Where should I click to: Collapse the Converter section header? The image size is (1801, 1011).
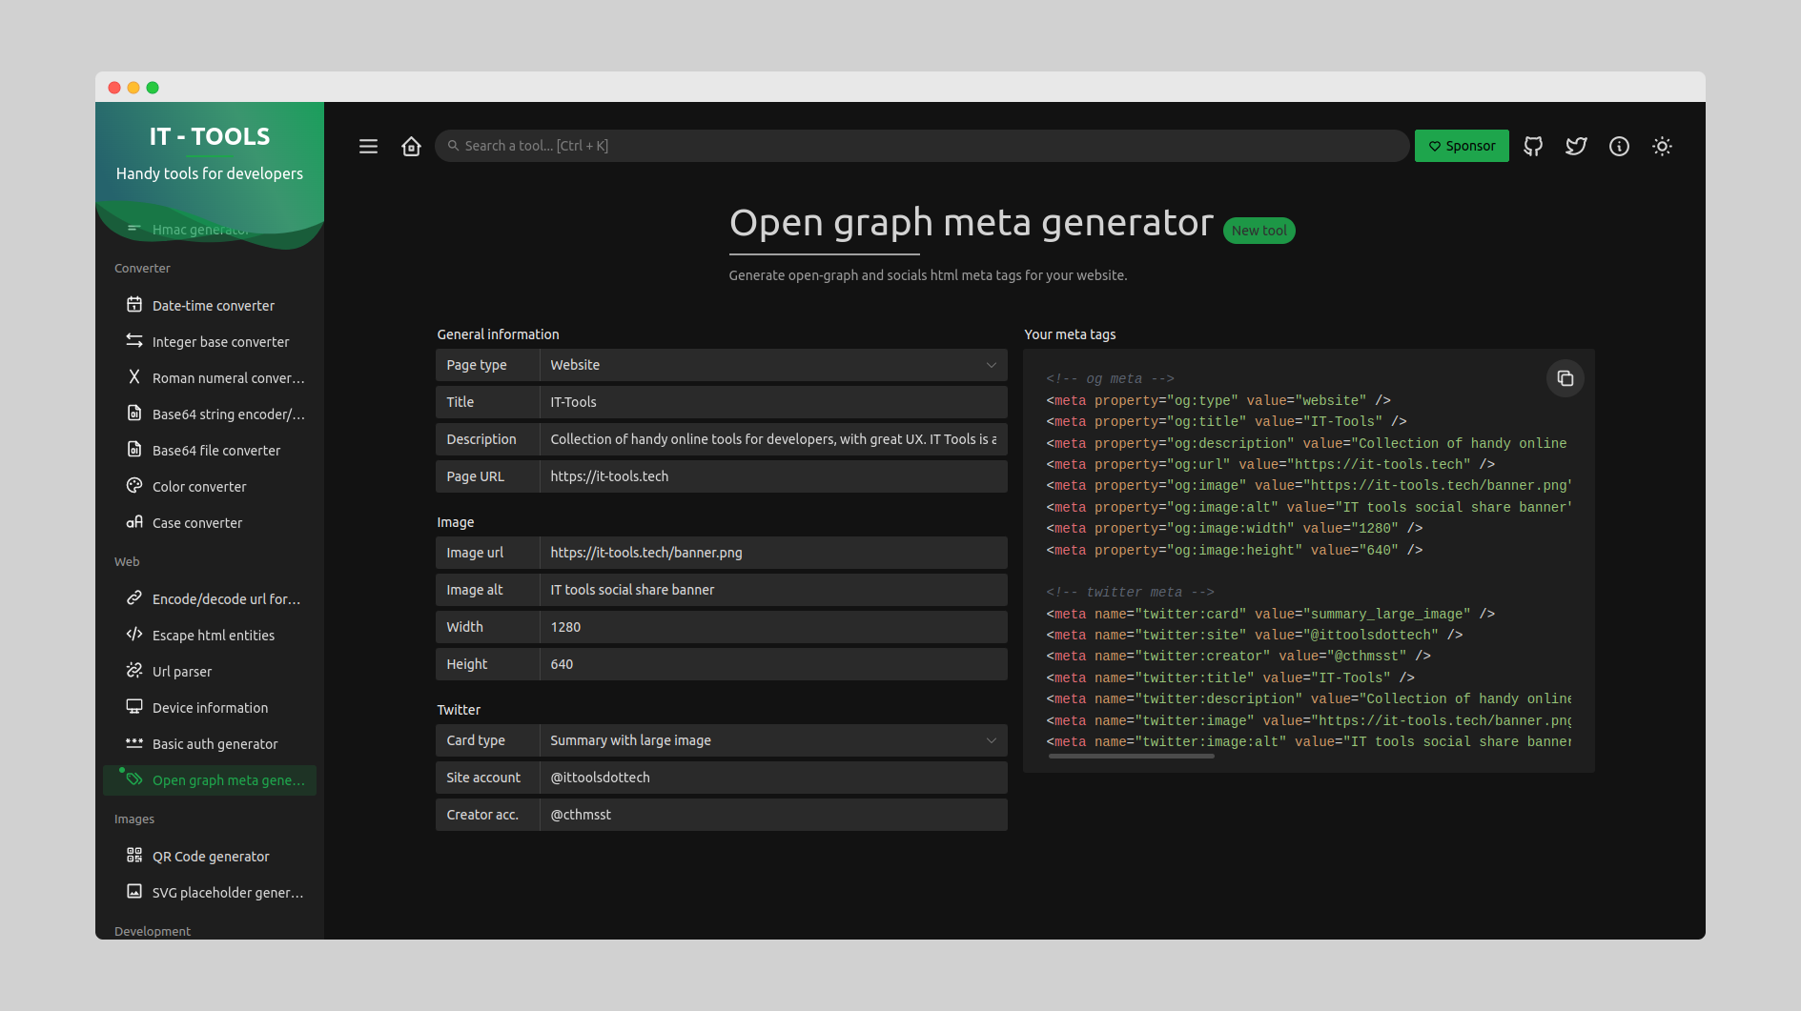click(142, 268)
